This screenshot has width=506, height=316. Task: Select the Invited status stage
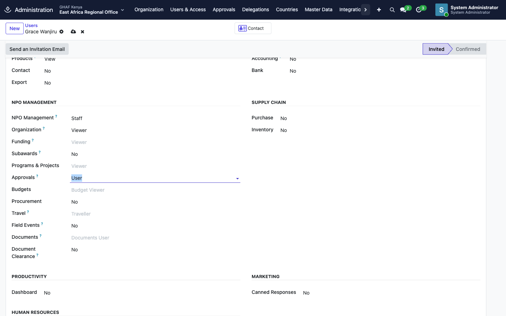coord(436,49)
